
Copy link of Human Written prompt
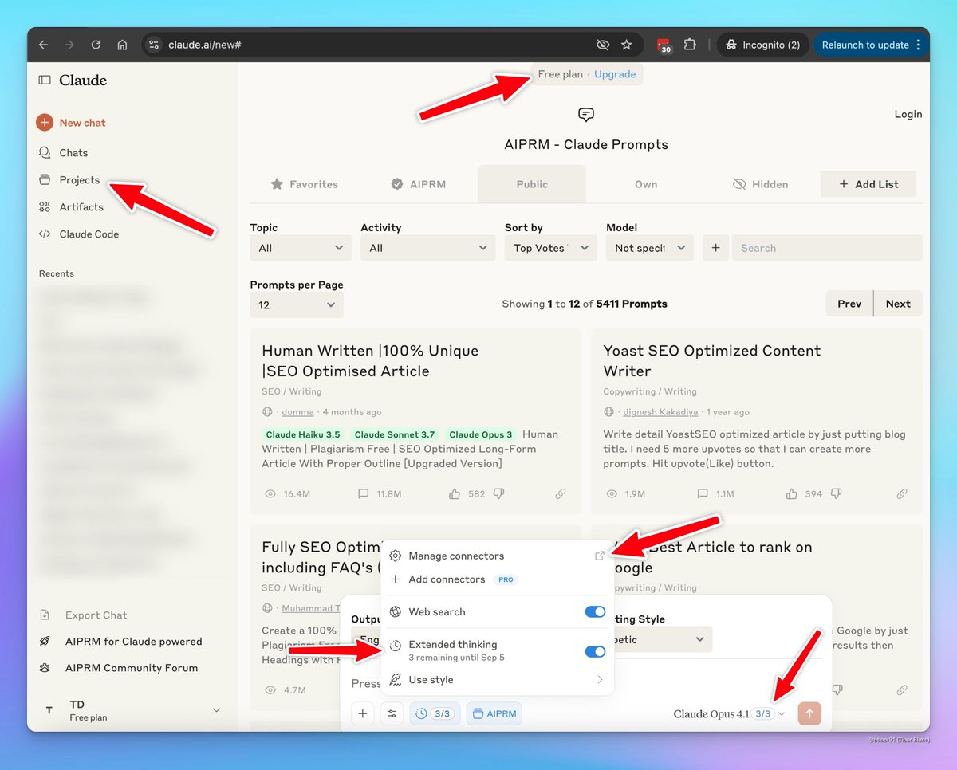[x=561, y=494]
